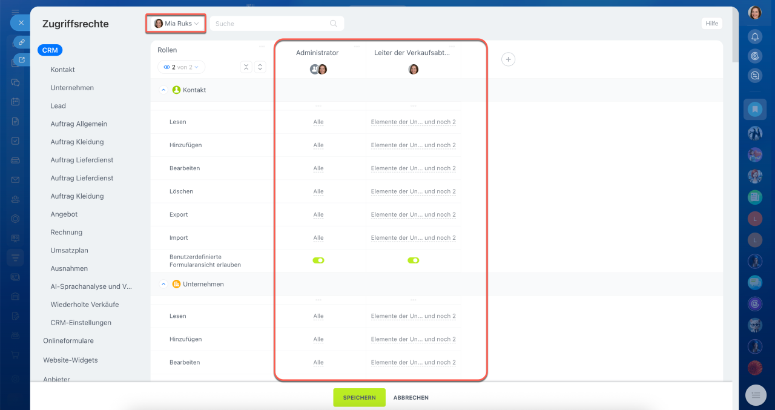Open the chat bubble icon in the left sidebar
775x410 pixels.
[x=16, y=82]
